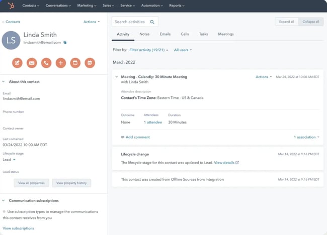Open the Filter activity (19/21) dropdown
Viewport: 327px width, 235px height.
coord(149,50)
